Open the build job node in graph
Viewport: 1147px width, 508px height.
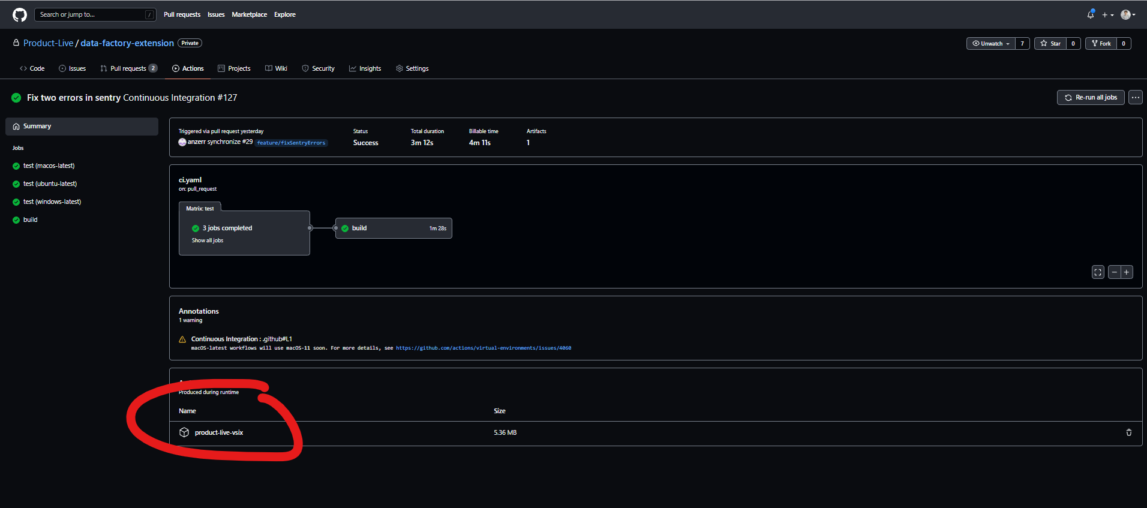pyautogui.click(x=394, y=228)
